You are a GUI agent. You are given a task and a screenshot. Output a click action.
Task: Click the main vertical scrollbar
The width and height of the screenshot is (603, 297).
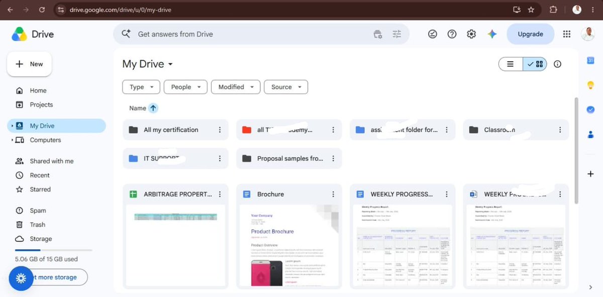point(576,151)
